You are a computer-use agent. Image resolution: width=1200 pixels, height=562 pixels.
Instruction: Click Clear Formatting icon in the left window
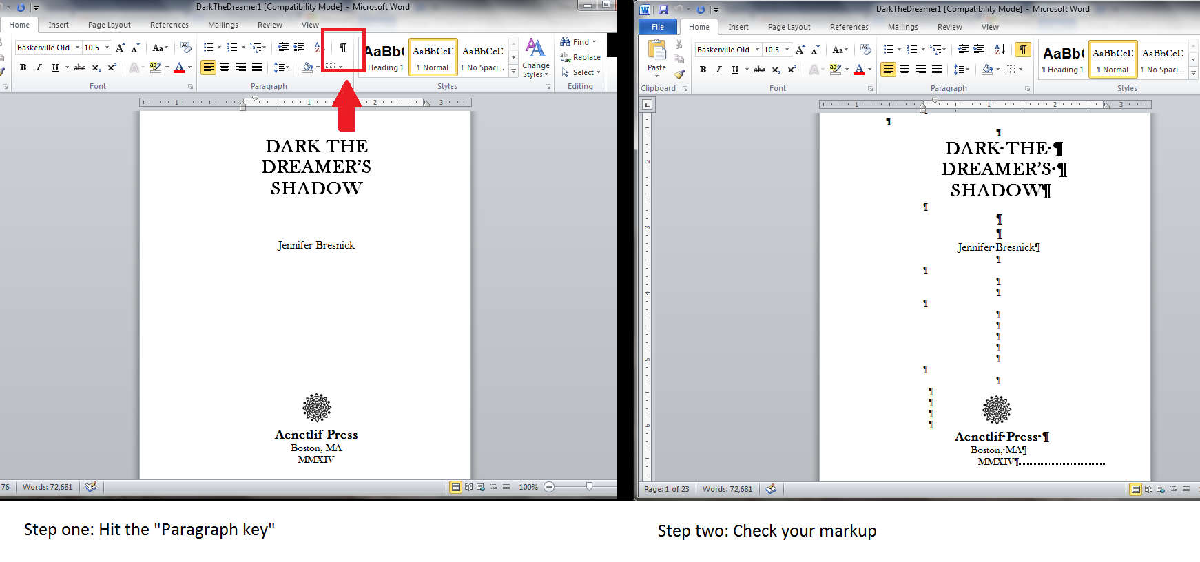pyautogui.click(x=185, y=48)
